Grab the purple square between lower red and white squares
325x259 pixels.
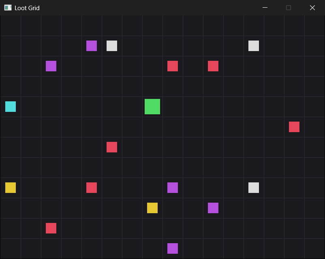173,188
